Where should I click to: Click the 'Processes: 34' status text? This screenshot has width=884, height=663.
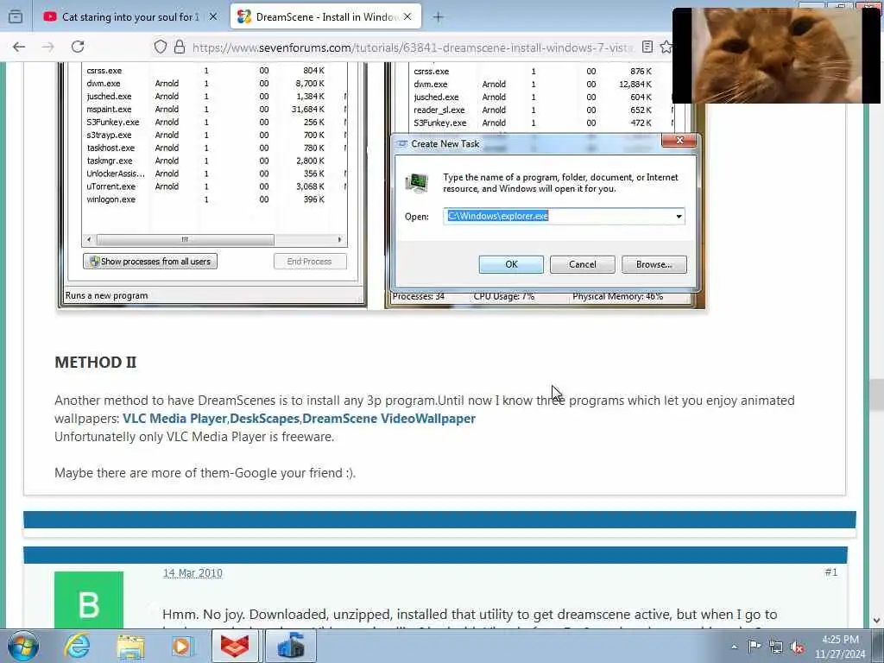point(419,297)
